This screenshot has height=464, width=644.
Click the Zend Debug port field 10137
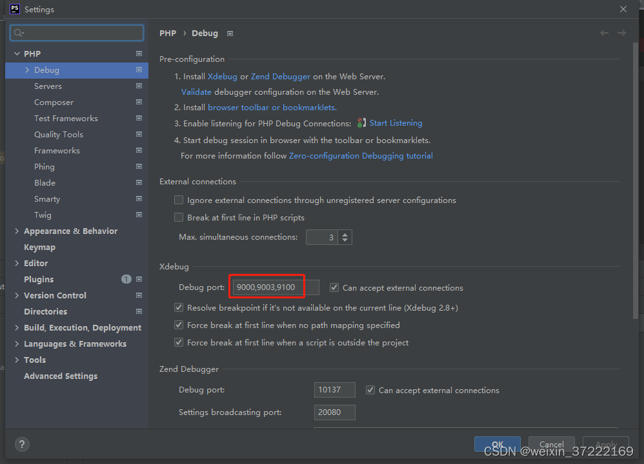coord(335,390)
